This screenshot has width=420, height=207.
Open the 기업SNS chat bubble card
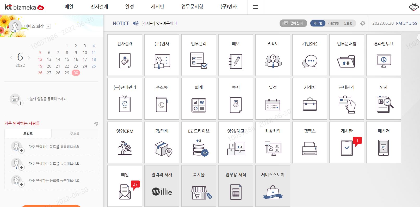(310, 61)
